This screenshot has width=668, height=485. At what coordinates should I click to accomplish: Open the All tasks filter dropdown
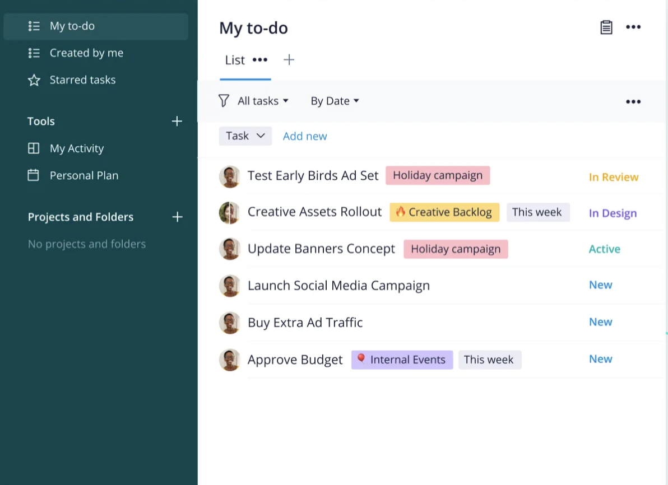(x=263, y=101)
